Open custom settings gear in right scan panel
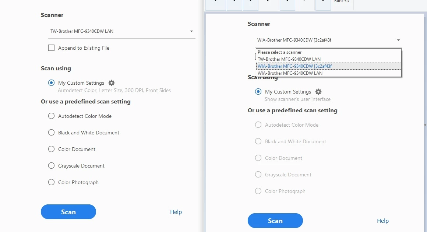Viewport: 427px width, 232px height. [x=318, y=92]
